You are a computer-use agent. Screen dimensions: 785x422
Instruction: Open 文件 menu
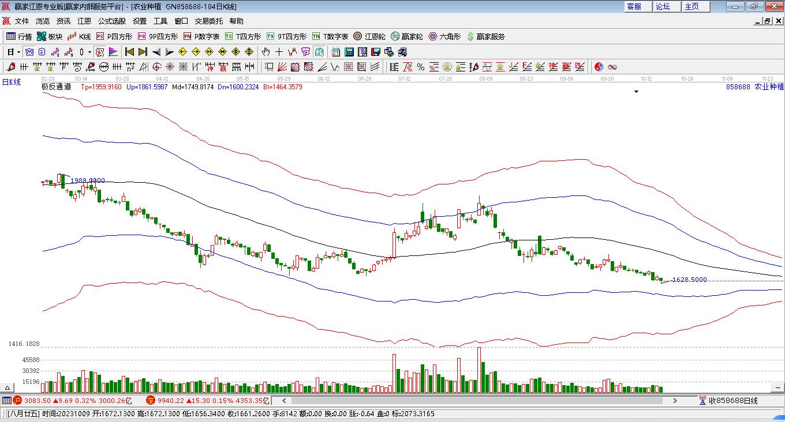(22, 21)
